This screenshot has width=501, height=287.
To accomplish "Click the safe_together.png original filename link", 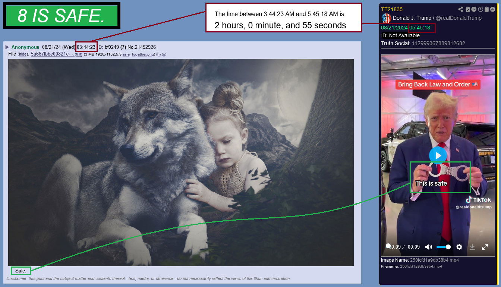I will point(139,54).
